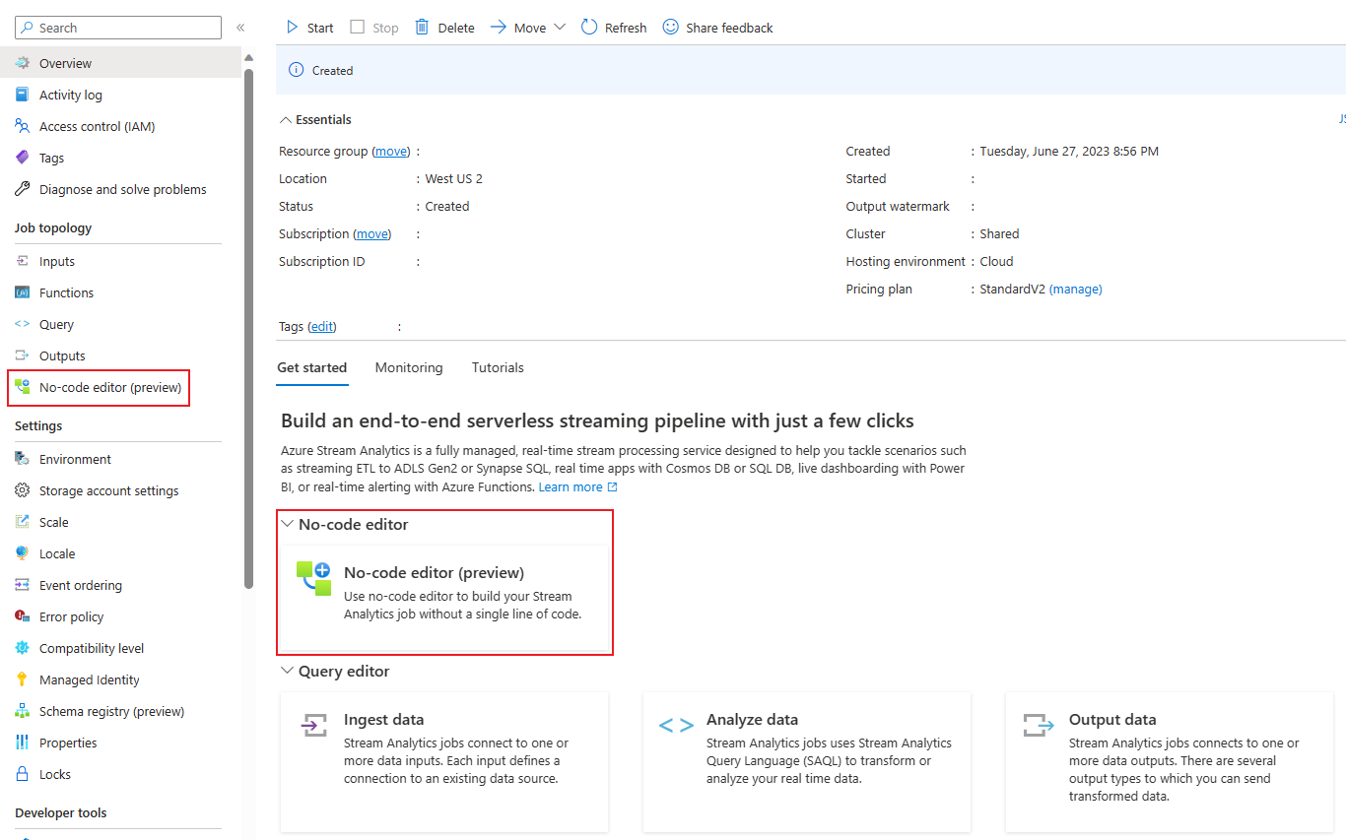Click the Refresh circular arrow icon
1346x840 pixels.
click(x=589, y=28)
